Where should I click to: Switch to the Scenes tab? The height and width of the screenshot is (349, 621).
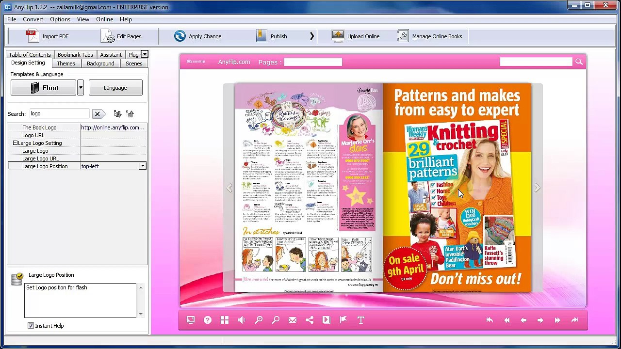[x=134, y=63]
